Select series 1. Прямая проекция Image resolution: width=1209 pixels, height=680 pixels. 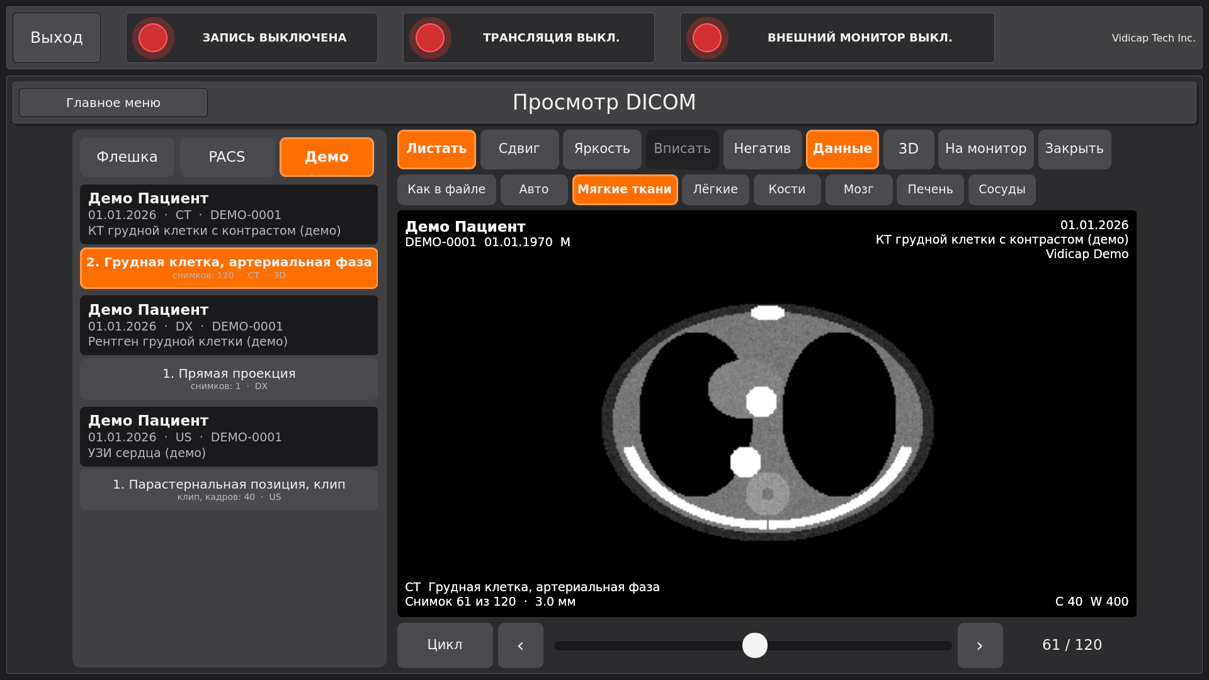[x=229, y=379]
